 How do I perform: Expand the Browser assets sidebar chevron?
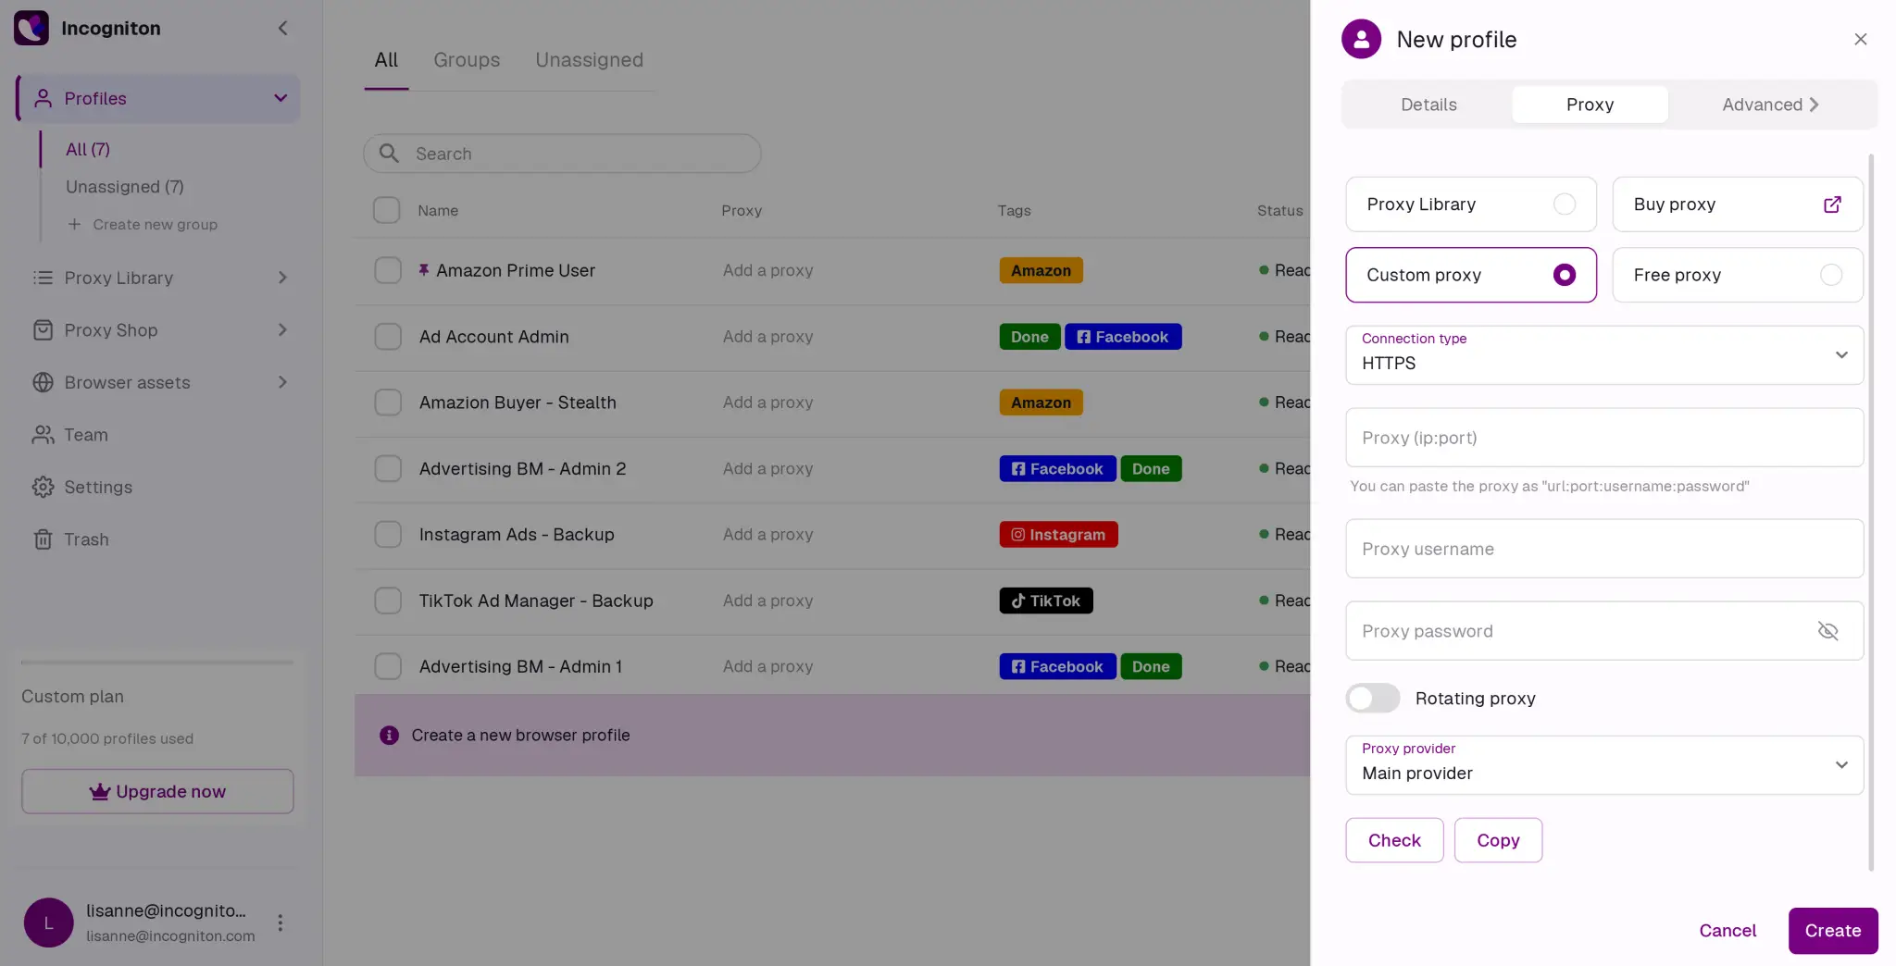click(282, 382)
